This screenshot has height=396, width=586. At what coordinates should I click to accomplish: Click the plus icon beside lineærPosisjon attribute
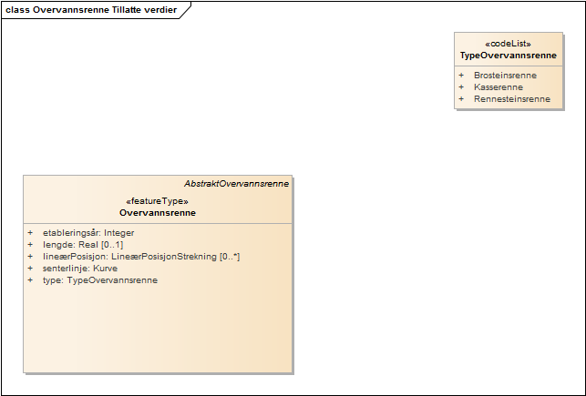[x=30, y=257]
